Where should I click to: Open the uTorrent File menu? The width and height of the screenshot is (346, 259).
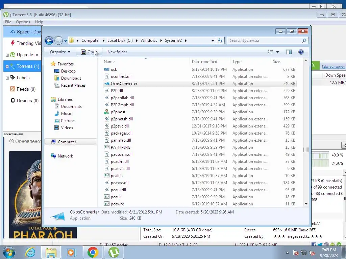coord(8,22)
